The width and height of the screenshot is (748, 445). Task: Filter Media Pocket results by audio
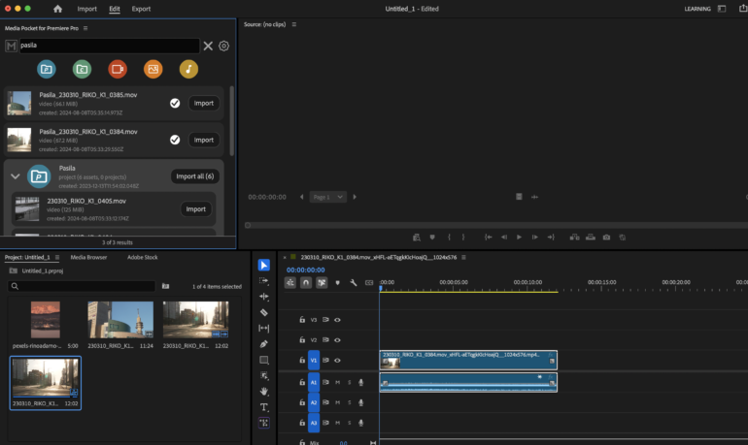(x=188, y=69)
